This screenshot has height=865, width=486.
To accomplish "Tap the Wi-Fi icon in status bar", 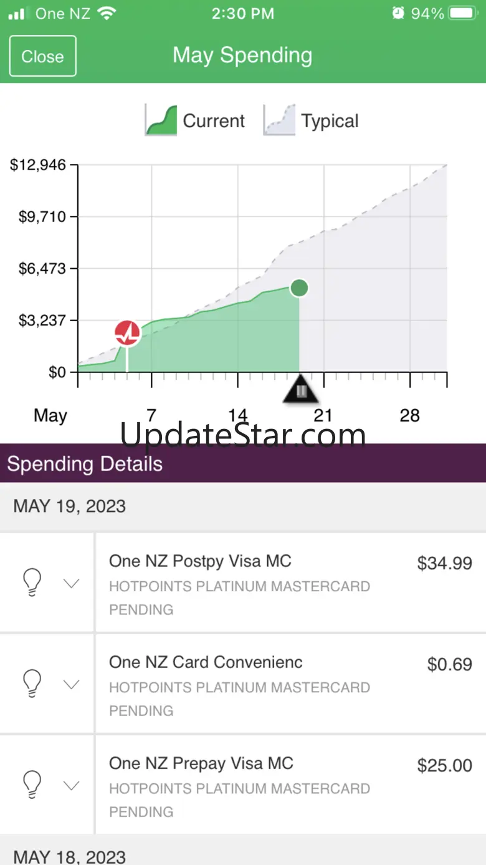I will click(107, 13).
